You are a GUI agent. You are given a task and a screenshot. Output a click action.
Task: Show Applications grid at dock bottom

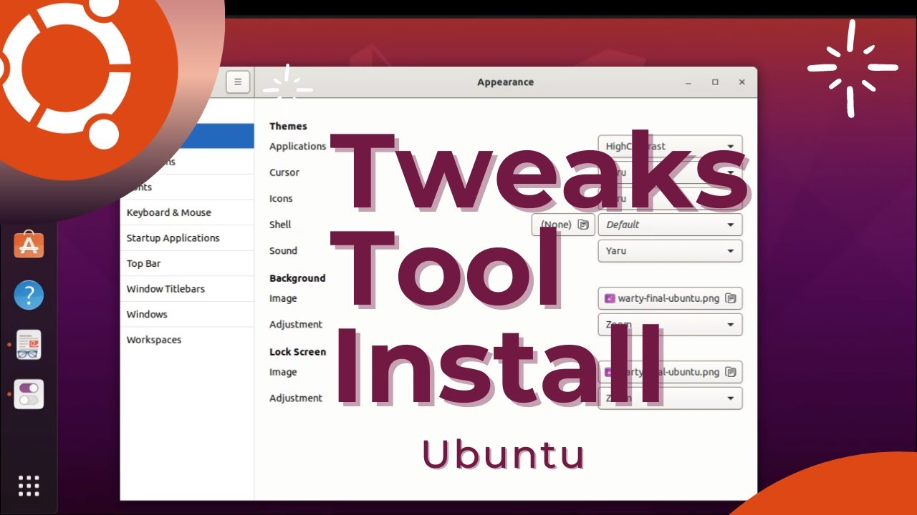pyautogui.click(x=29, y=486)
